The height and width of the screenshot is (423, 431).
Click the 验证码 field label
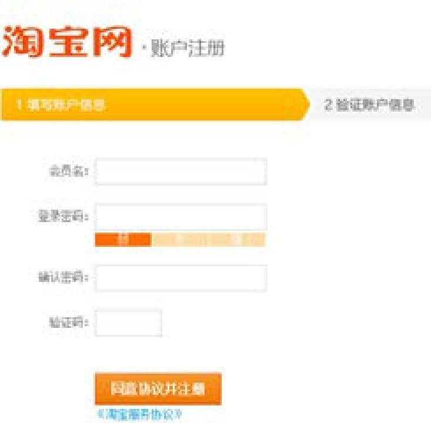[68, 323]
